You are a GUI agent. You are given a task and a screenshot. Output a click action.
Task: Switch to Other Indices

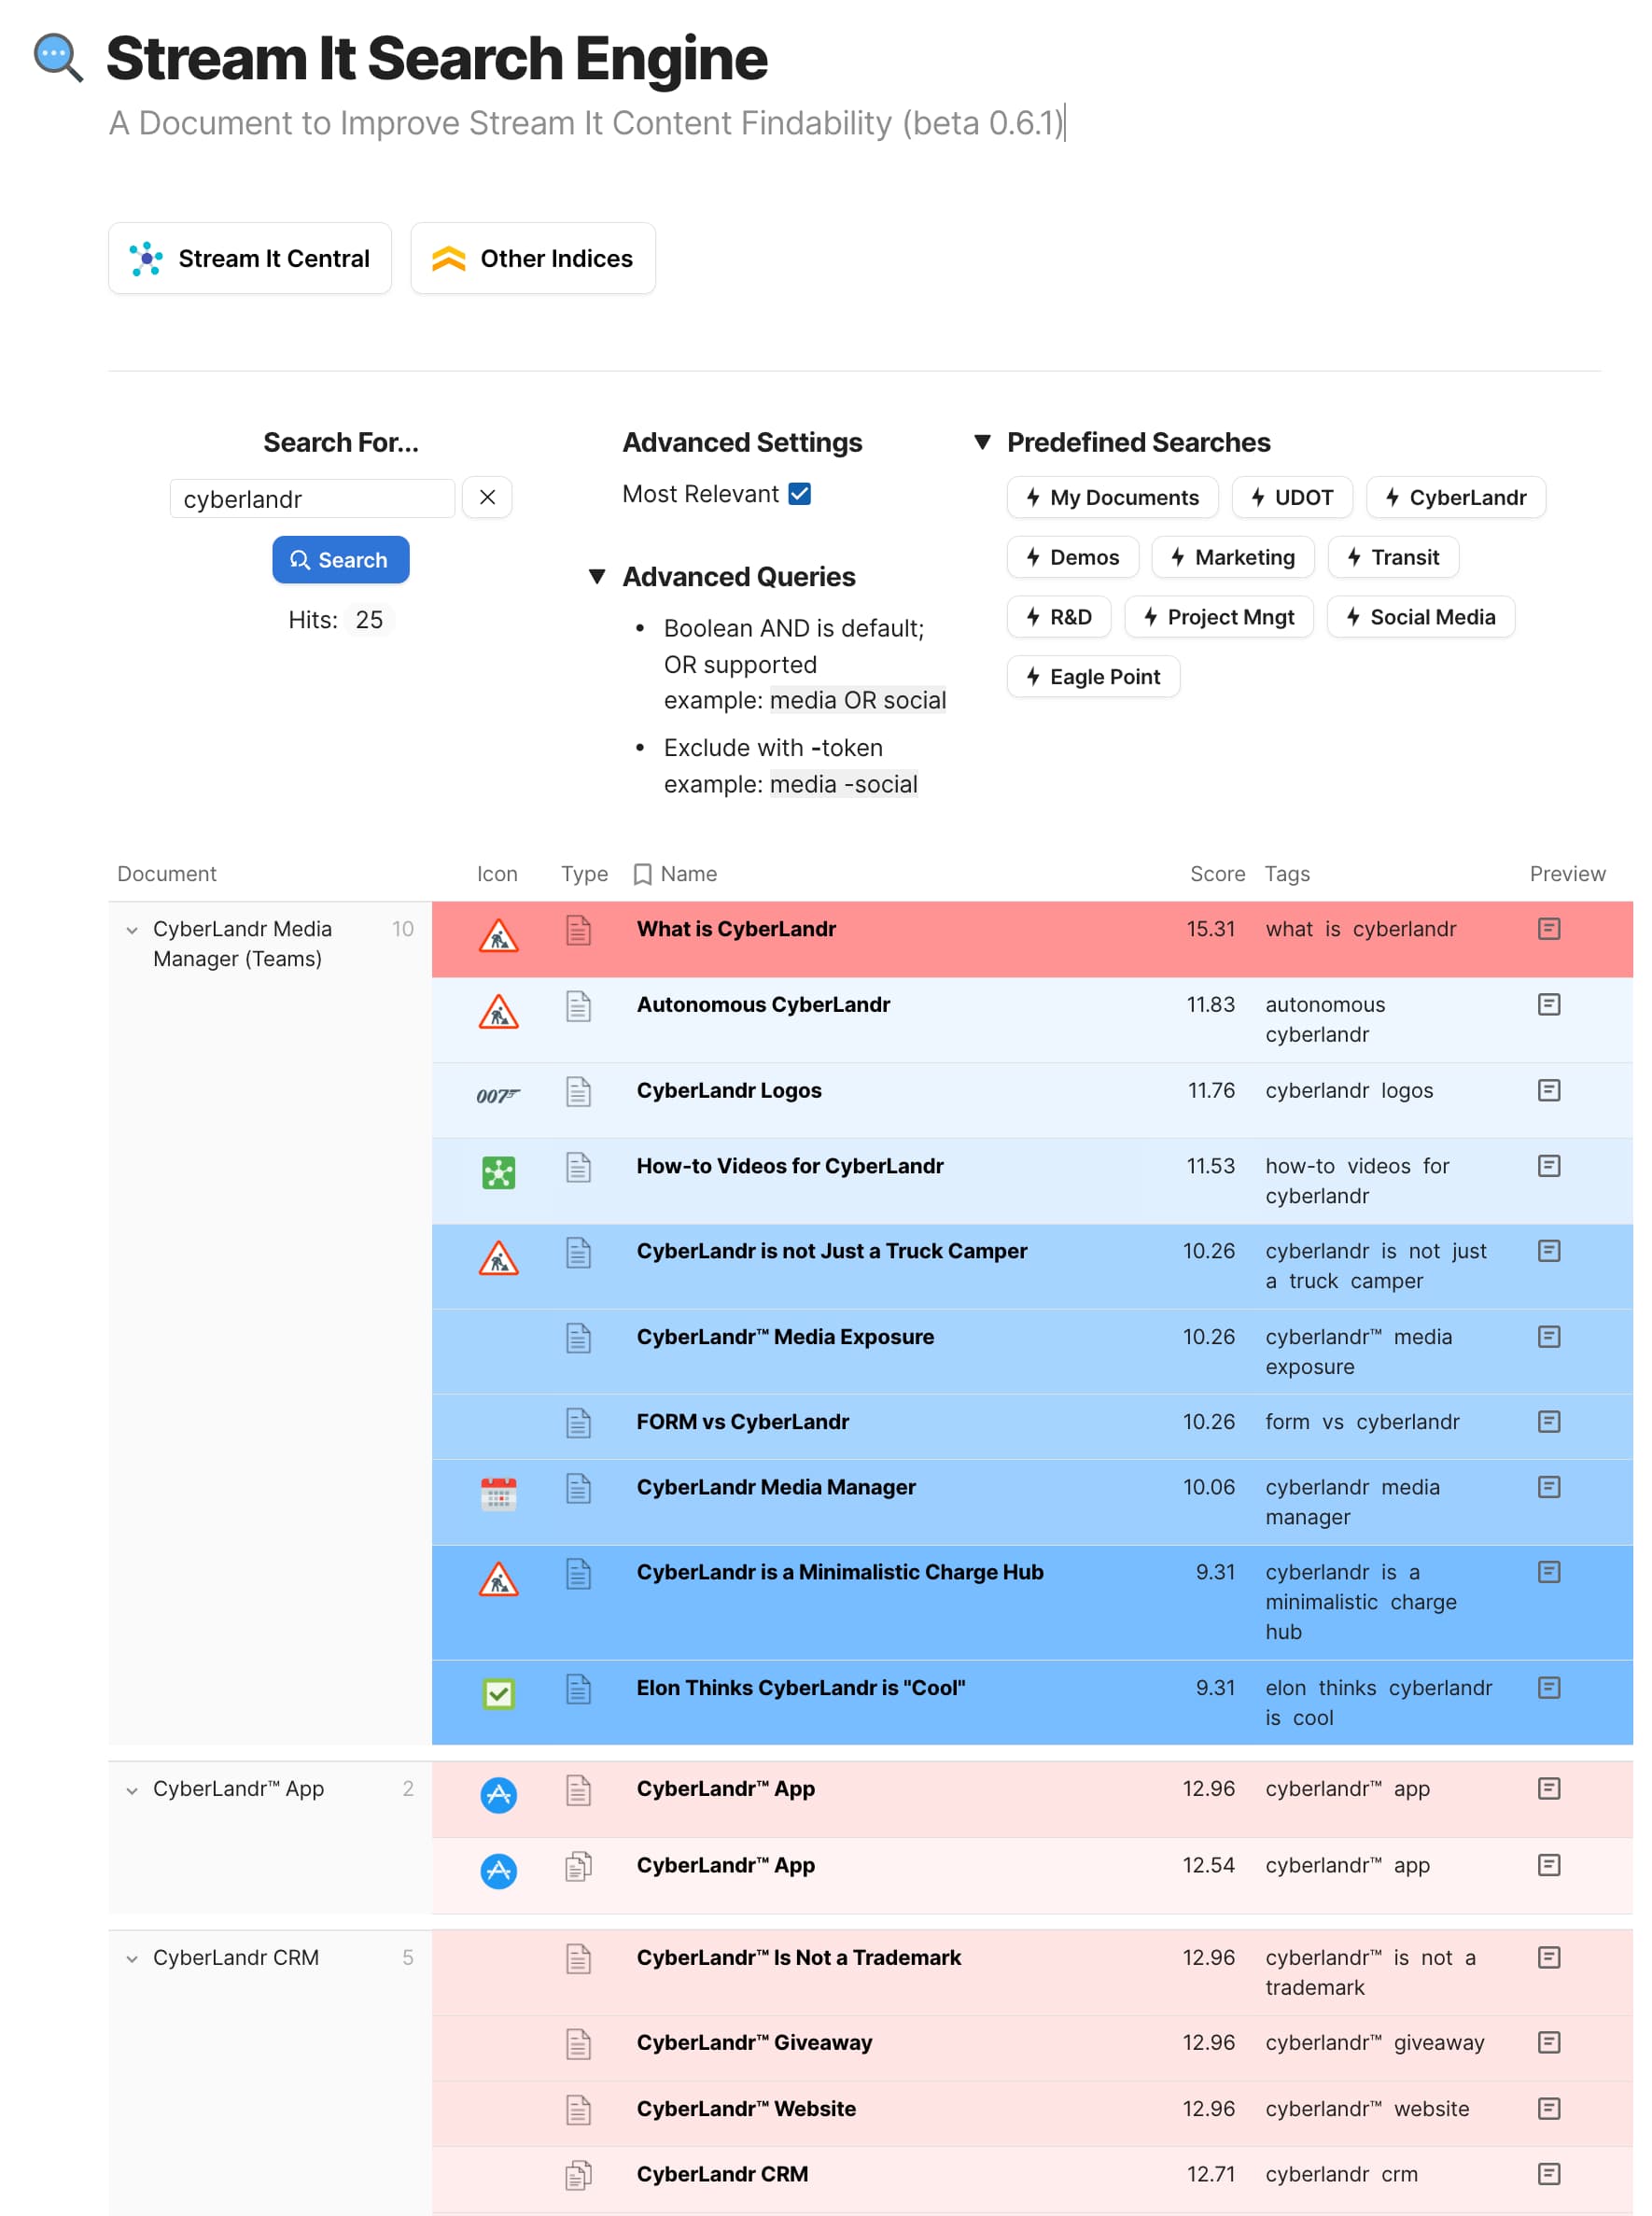pos(533,259)
